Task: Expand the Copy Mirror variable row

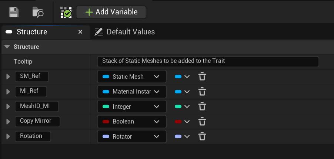Action: click(8, 122)
